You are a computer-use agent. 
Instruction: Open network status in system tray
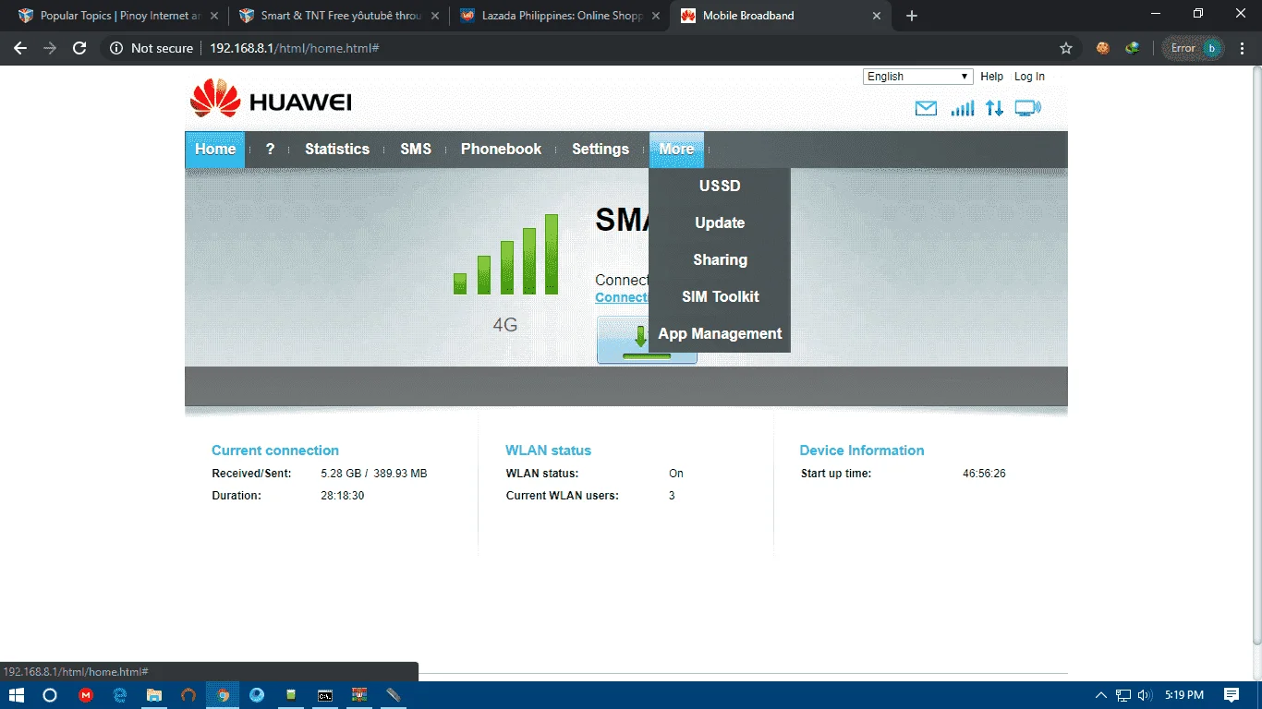click(x=1123, y=695)
